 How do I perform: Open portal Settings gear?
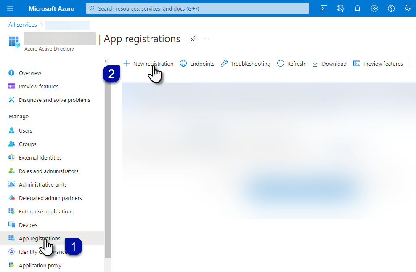click(374, 8)
